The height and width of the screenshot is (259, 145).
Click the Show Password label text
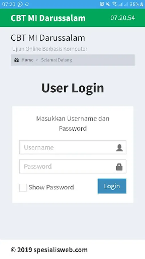(51, 187)
